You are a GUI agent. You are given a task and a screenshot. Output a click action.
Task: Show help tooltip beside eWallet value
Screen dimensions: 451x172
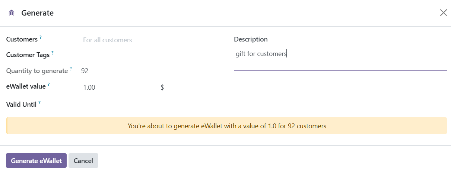(x=48, y=85)
